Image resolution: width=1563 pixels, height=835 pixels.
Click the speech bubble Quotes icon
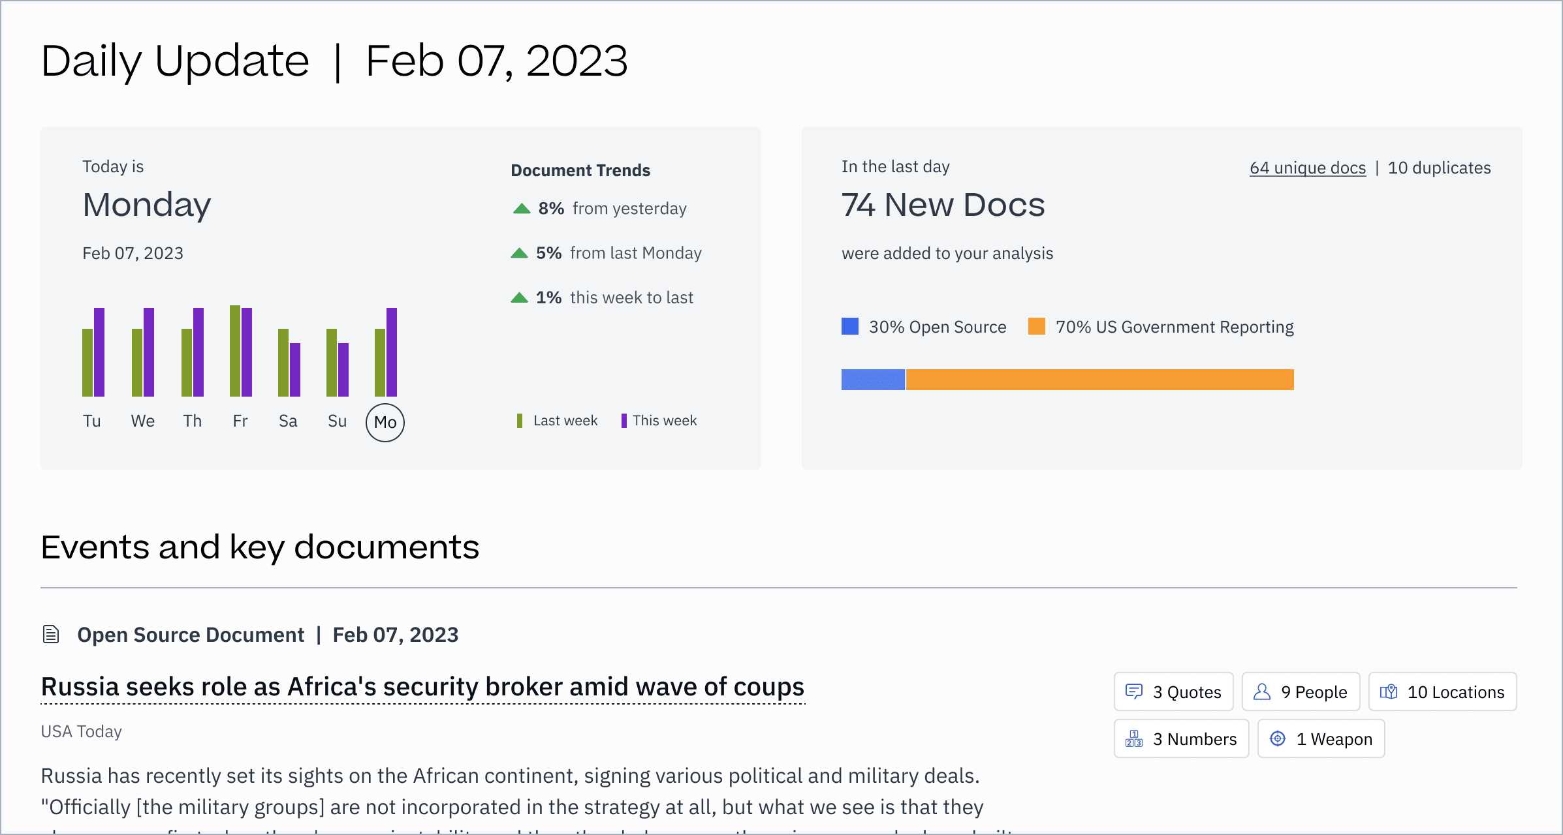point(1134,691)
